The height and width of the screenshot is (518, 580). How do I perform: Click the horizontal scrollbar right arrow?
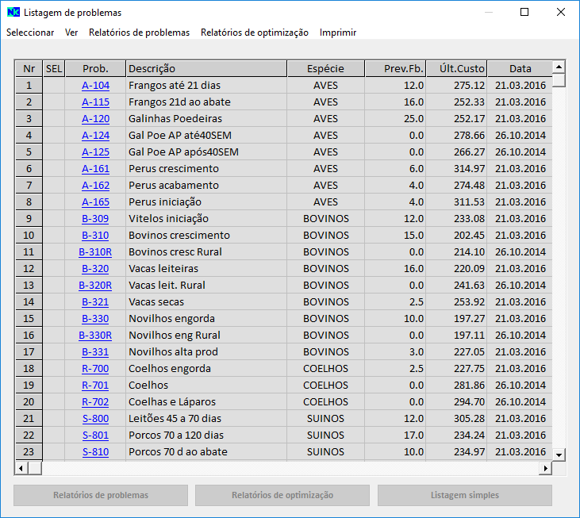(545, 468)
